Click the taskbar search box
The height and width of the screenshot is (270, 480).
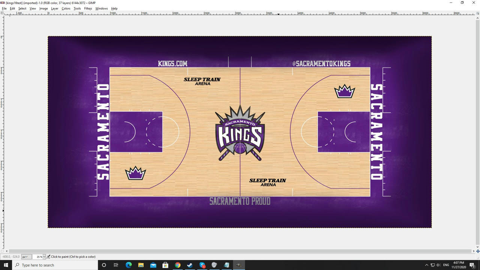point(55,265)
